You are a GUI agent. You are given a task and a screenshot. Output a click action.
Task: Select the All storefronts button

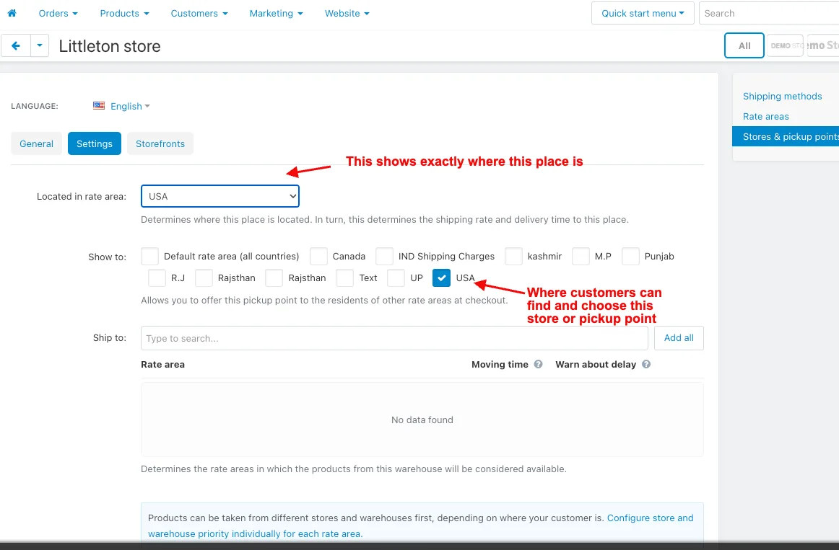[744, 46]
